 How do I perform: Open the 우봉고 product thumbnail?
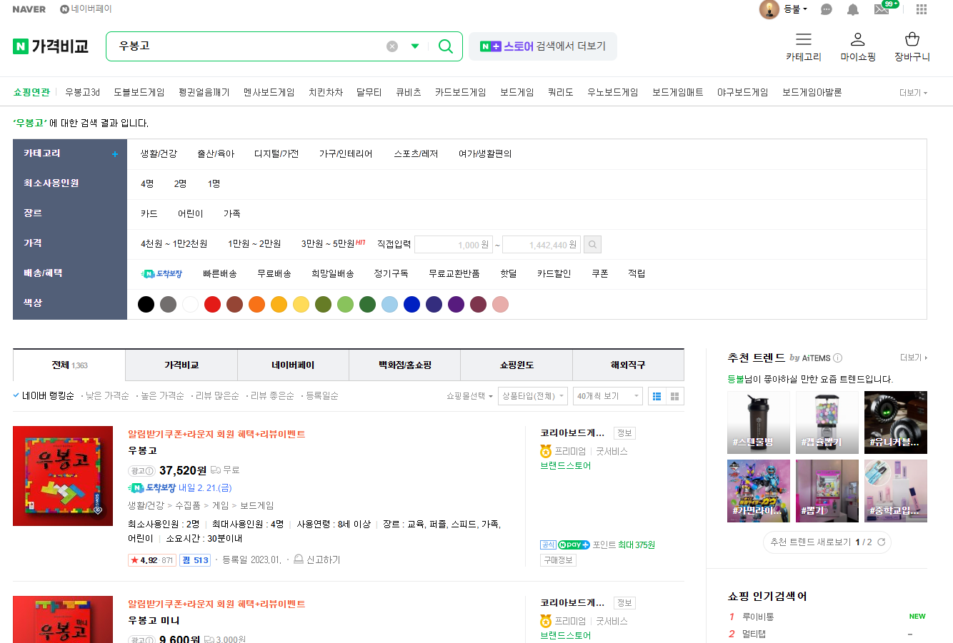pos(63,476)
